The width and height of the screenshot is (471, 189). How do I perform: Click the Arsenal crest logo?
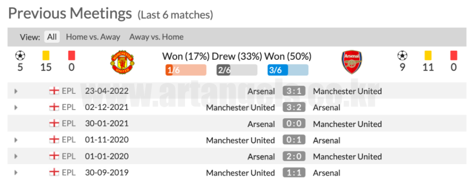(x=351, y=63)
